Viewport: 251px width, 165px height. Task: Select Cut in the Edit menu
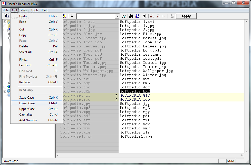[36, 29]
